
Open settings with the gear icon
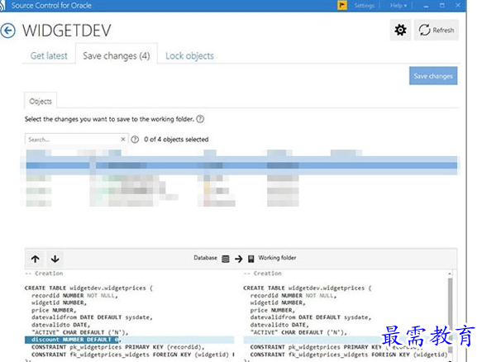pyautogui.click(x=400, y=30)
